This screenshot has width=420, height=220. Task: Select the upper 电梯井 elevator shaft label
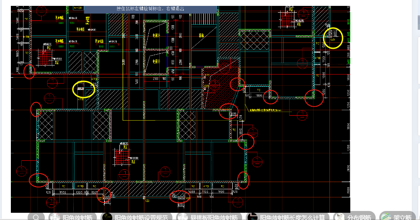[x=156, y=34]
